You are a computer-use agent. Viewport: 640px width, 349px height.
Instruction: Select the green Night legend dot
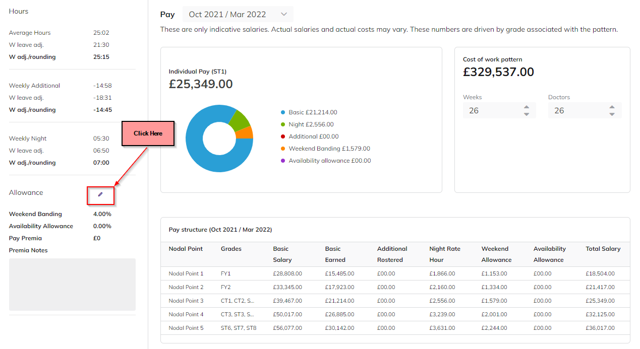[283, 124]
